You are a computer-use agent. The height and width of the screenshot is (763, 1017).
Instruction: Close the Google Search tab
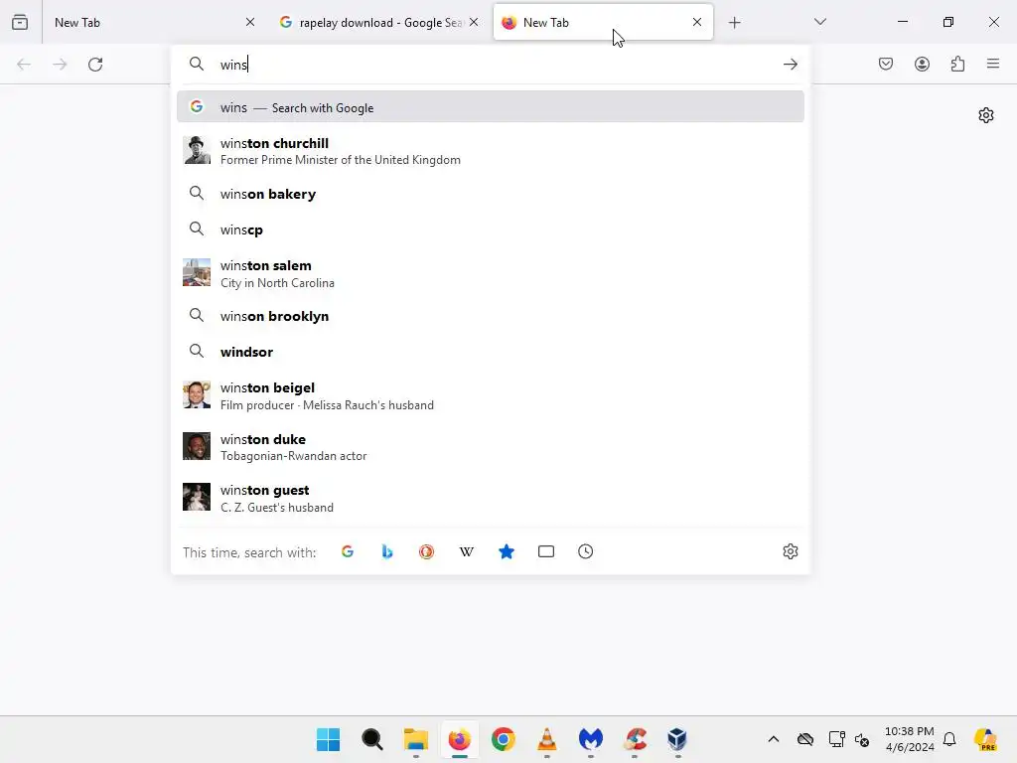[x=474, y=23]
